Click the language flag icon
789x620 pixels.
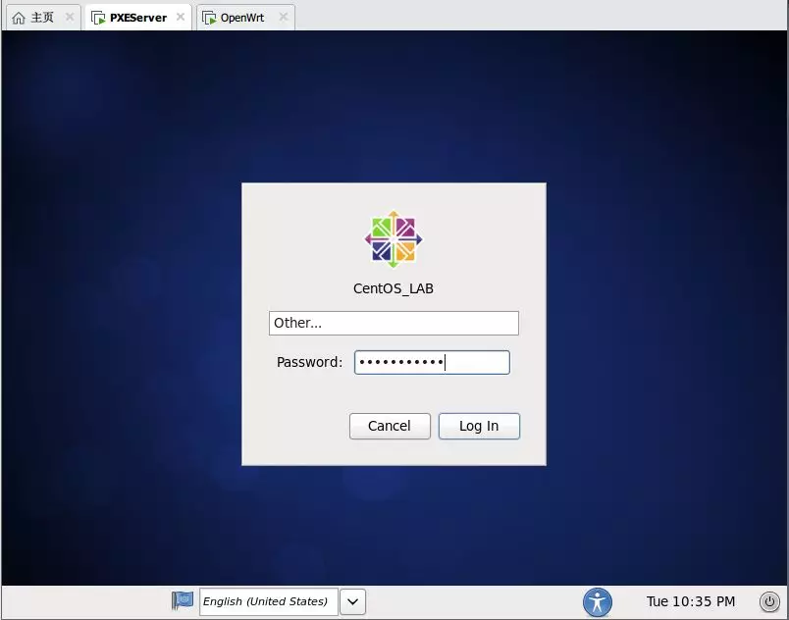click(x=183, y=600)
